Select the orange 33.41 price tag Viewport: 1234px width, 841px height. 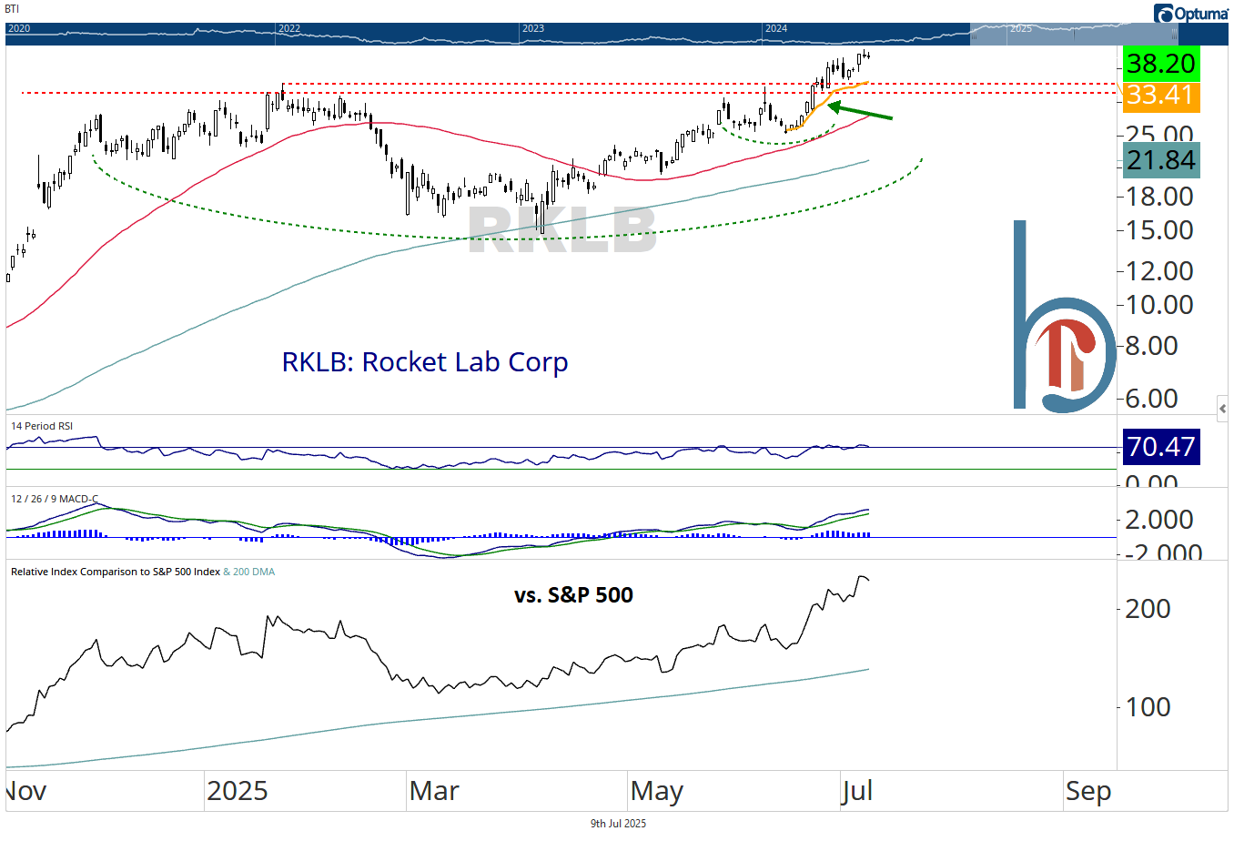[1161, 96]
